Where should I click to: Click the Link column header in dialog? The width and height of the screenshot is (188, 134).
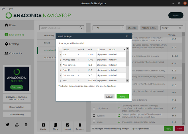pyautogui.click(x=90, y=49)
